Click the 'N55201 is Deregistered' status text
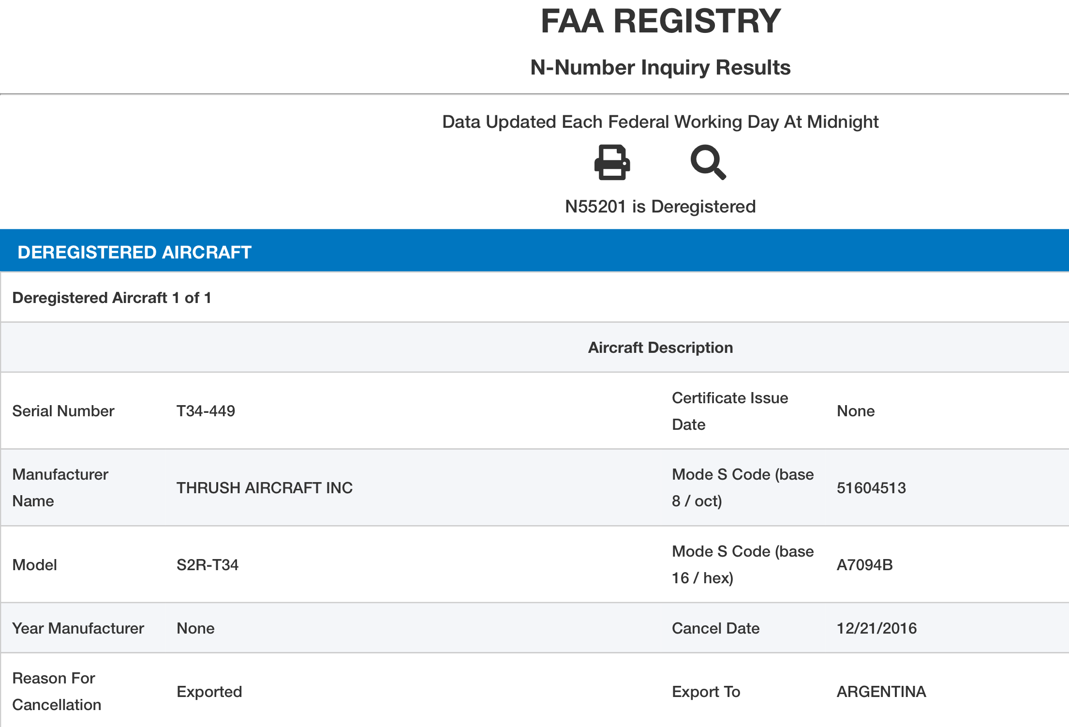This screenshot has height=727, width=1069. 660,207
